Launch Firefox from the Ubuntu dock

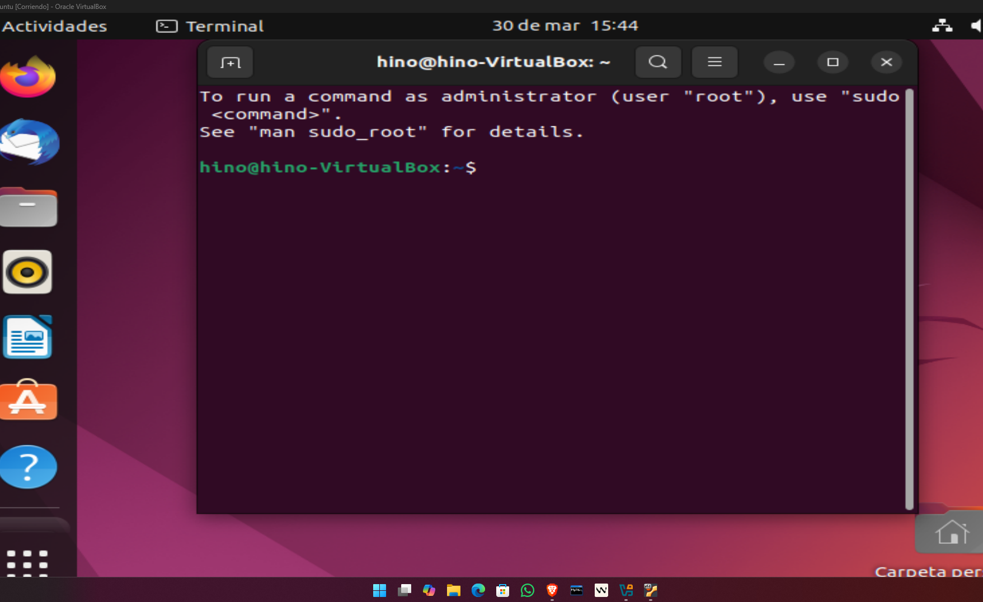[28, 77]
